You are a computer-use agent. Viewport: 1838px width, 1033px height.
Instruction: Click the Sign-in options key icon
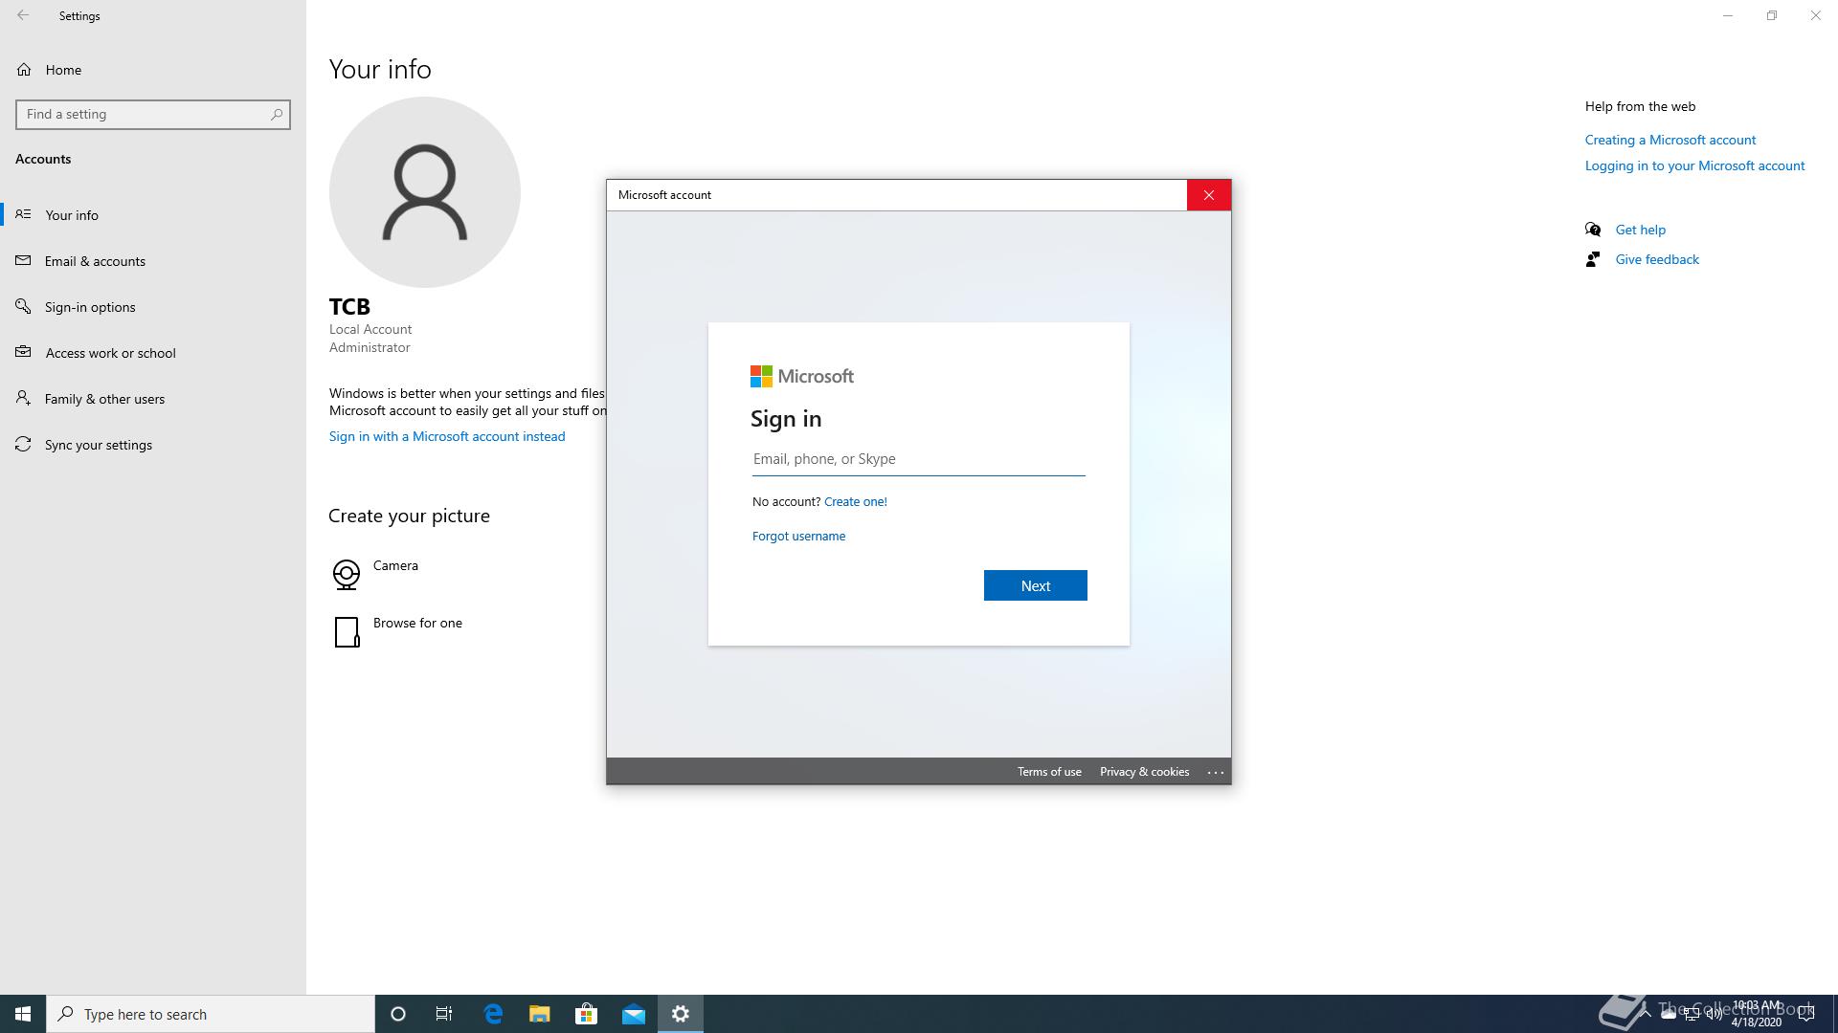click(24, 306)
